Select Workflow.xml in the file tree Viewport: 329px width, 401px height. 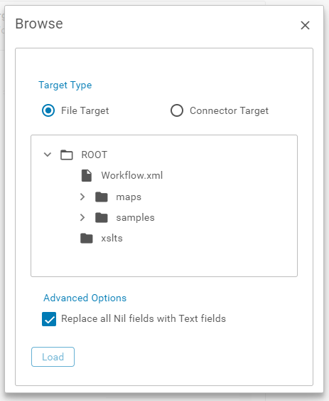[131, 176]
